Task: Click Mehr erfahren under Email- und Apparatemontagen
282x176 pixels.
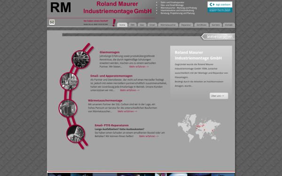Action: click(130, 90)
